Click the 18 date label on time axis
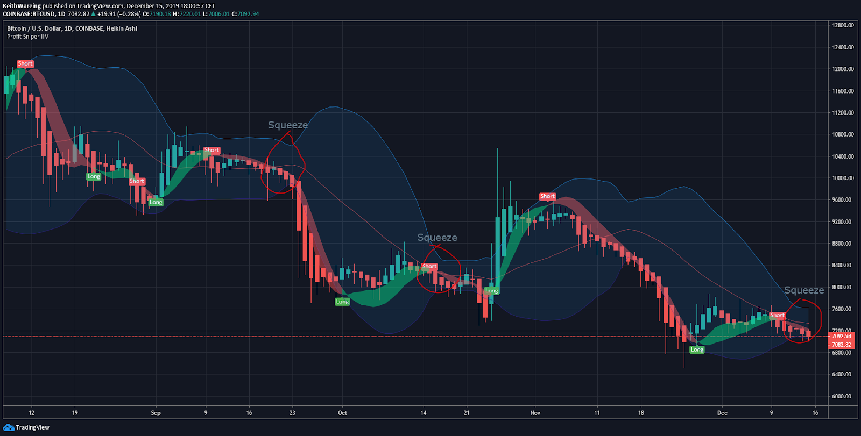The height and width of the screenshot is (436, 861). (640, 413)
